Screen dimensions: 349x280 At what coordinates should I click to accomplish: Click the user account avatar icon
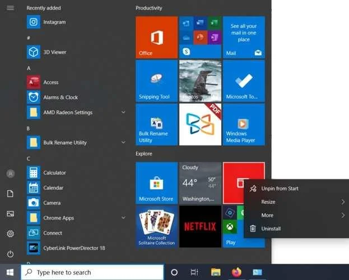[x=11, y=174]
